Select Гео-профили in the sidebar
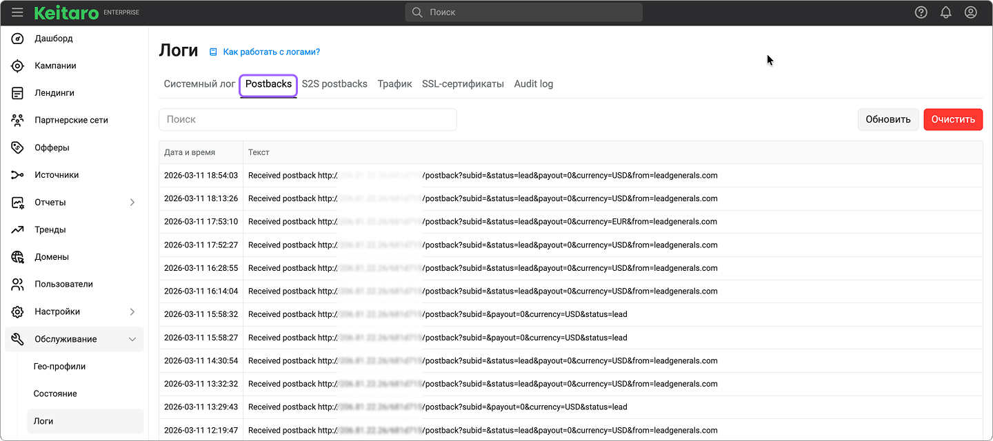The image size is (993, 441). coord(59,367)
